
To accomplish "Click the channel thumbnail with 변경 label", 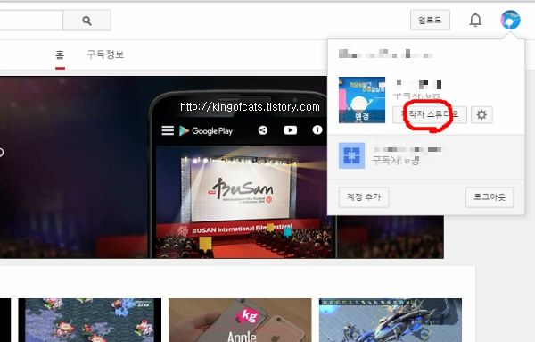I will [x=362, y=100].
